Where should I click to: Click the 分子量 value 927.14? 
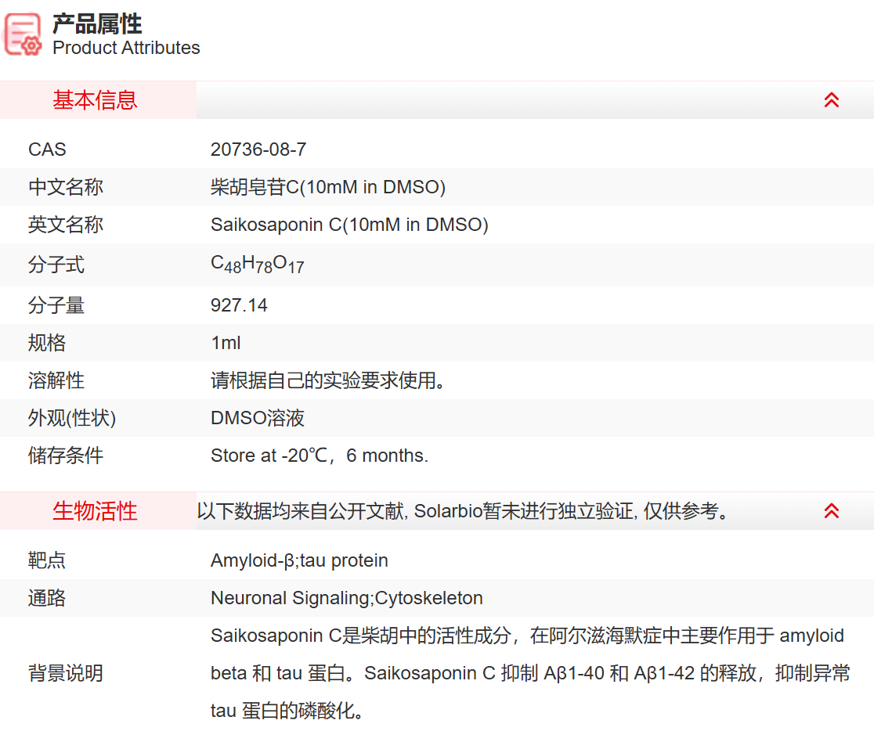pos(239,305)
